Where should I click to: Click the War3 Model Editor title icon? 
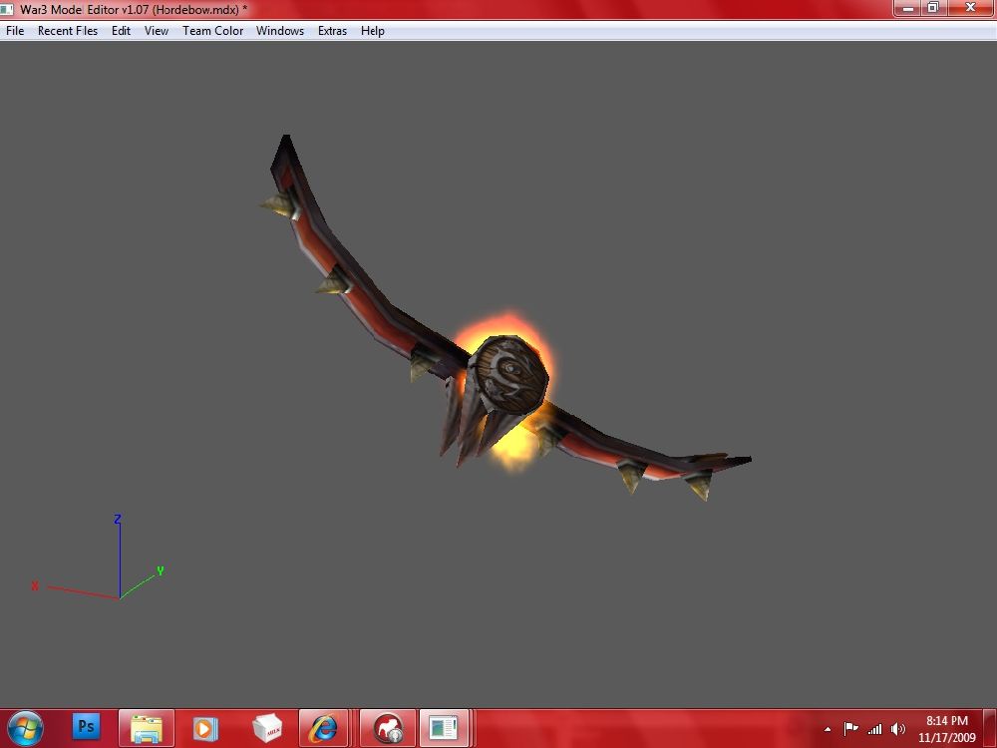click(6, 9)
